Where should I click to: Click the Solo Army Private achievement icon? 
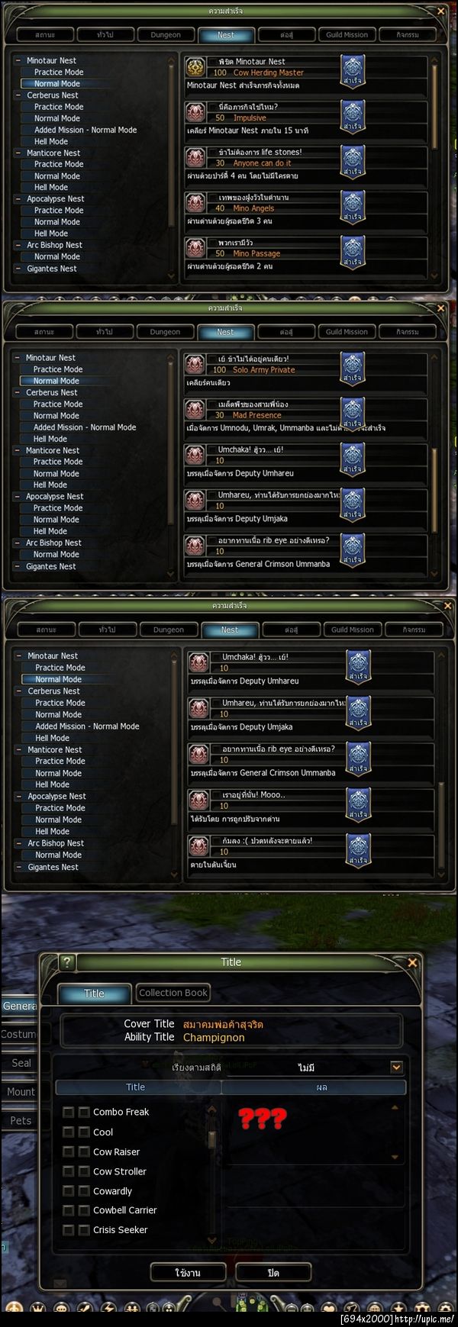(x=195, y=364)
